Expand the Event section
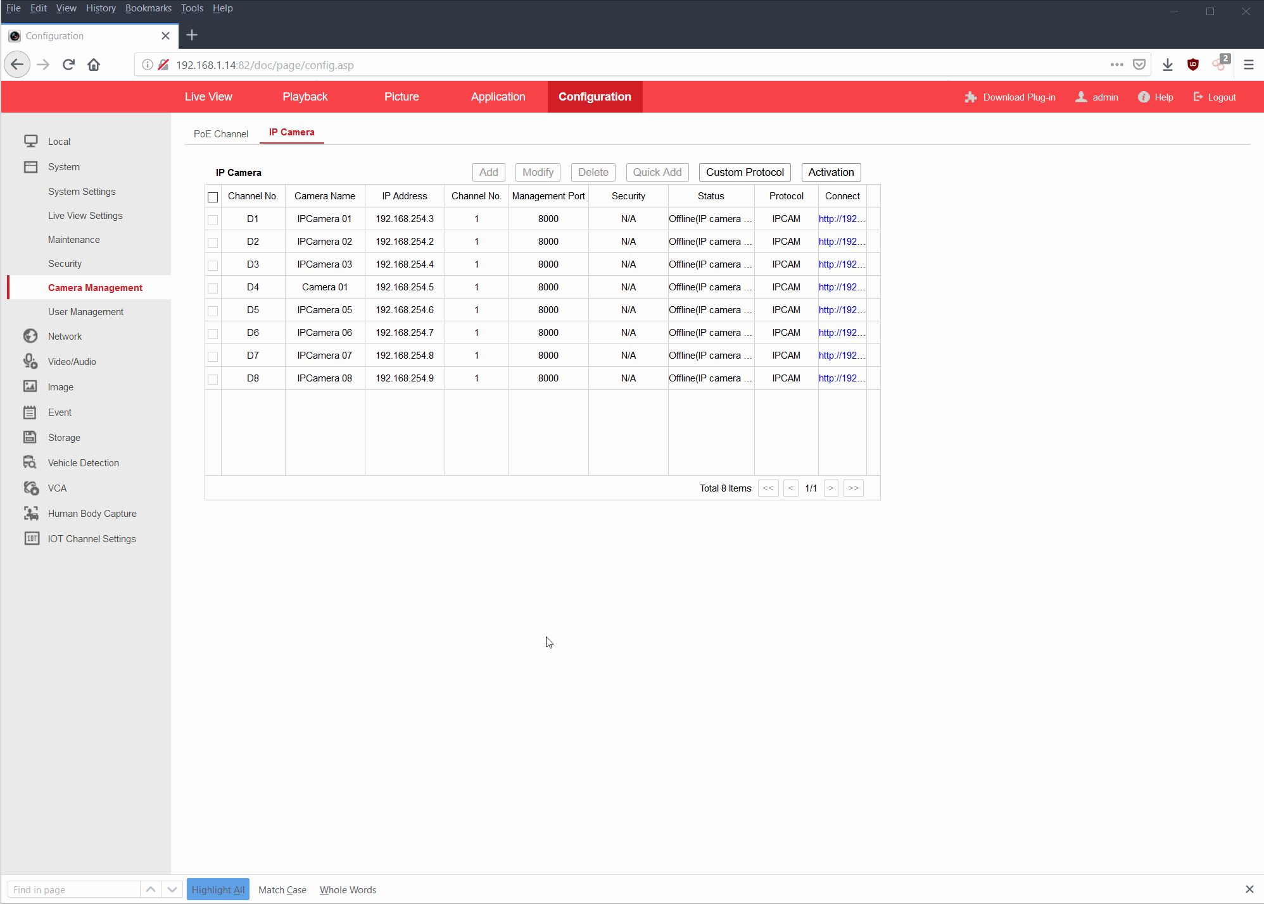The width and height of the screenshot is (1264, 904). pyautogui.click(x=60, y=412)
